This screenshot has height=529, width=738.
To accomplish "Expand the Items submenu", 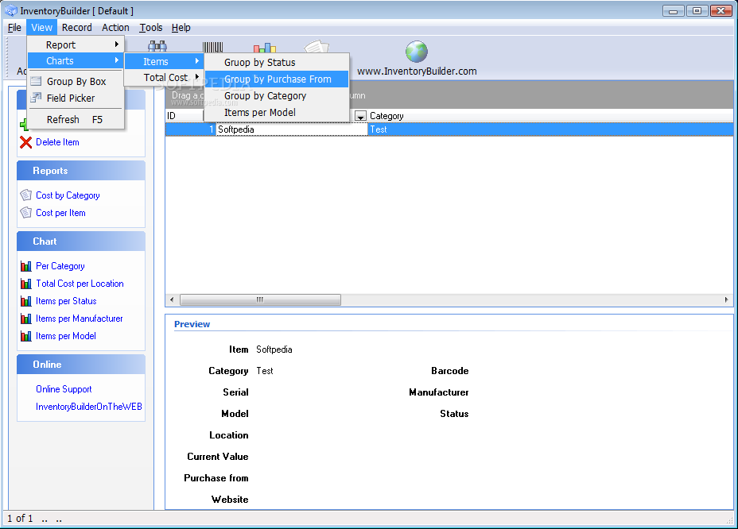I will (164, 62).
